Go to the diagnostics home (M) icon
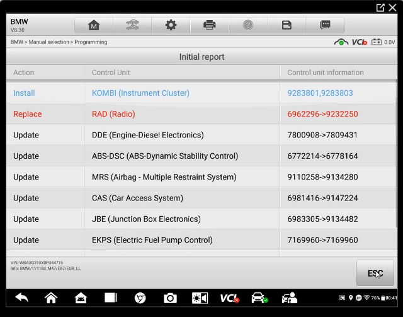403x317 pixels. pyautogui.click(x=94, y=25)
